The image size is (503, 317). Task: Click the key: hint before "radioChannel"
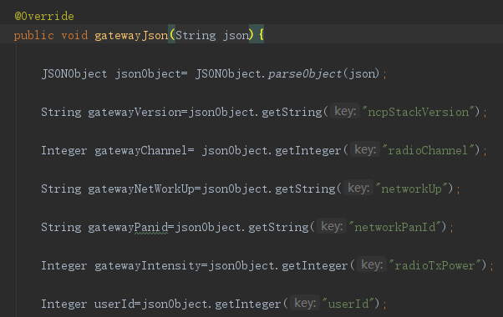[365, 150]
